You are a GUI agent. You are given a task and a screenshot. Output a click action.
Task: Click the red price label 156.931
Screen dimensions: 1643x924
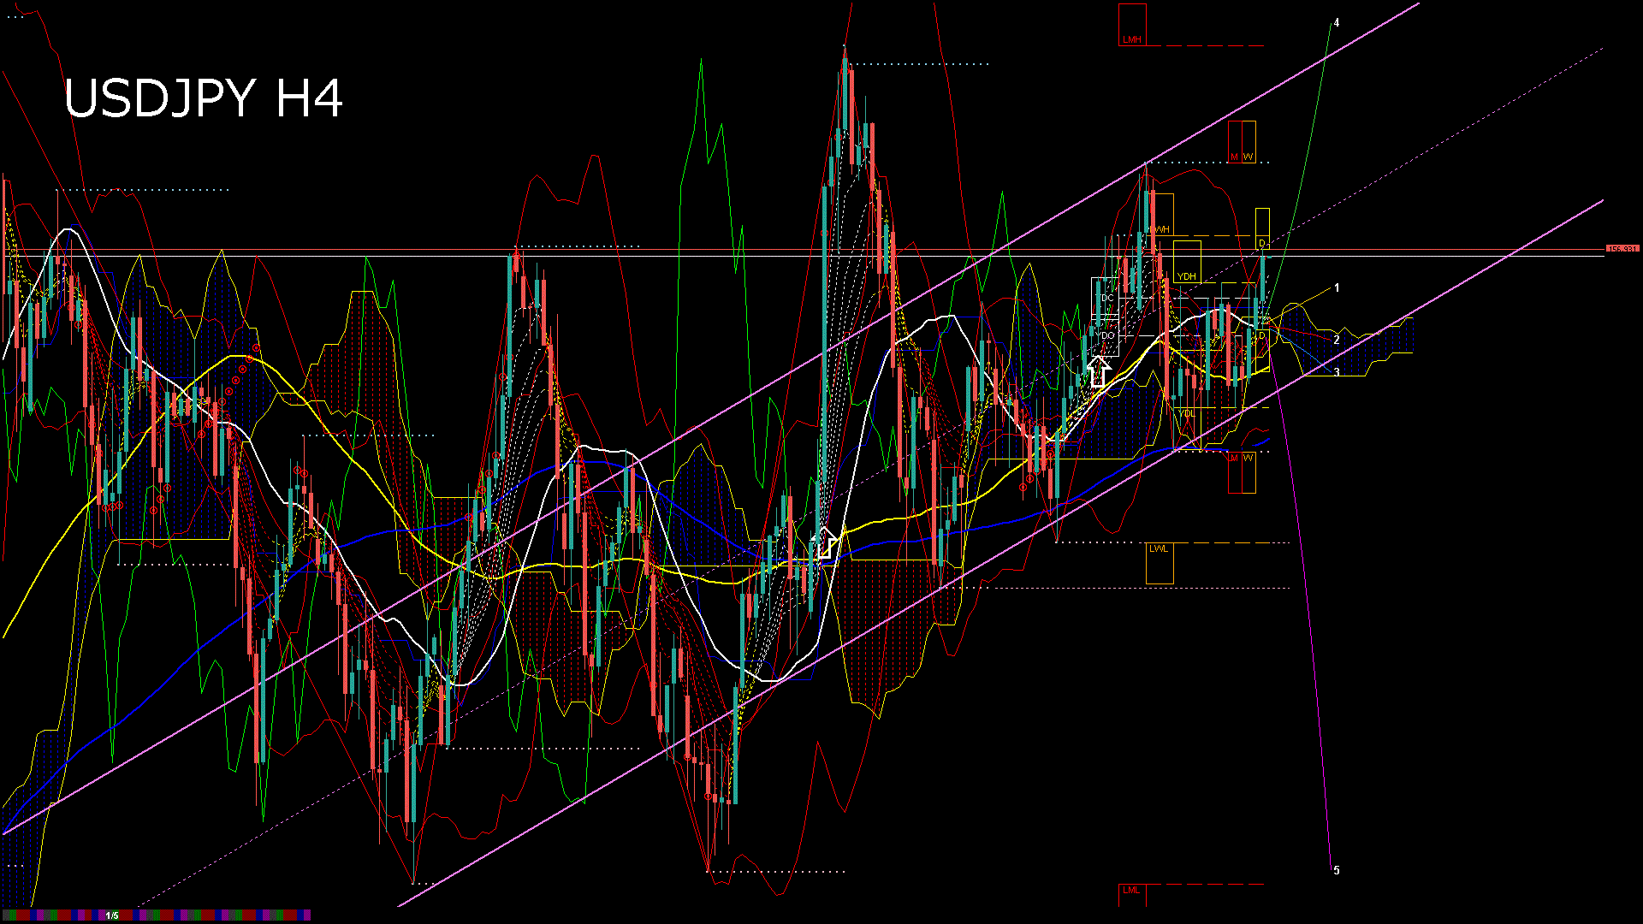[x=1622, y=249]
